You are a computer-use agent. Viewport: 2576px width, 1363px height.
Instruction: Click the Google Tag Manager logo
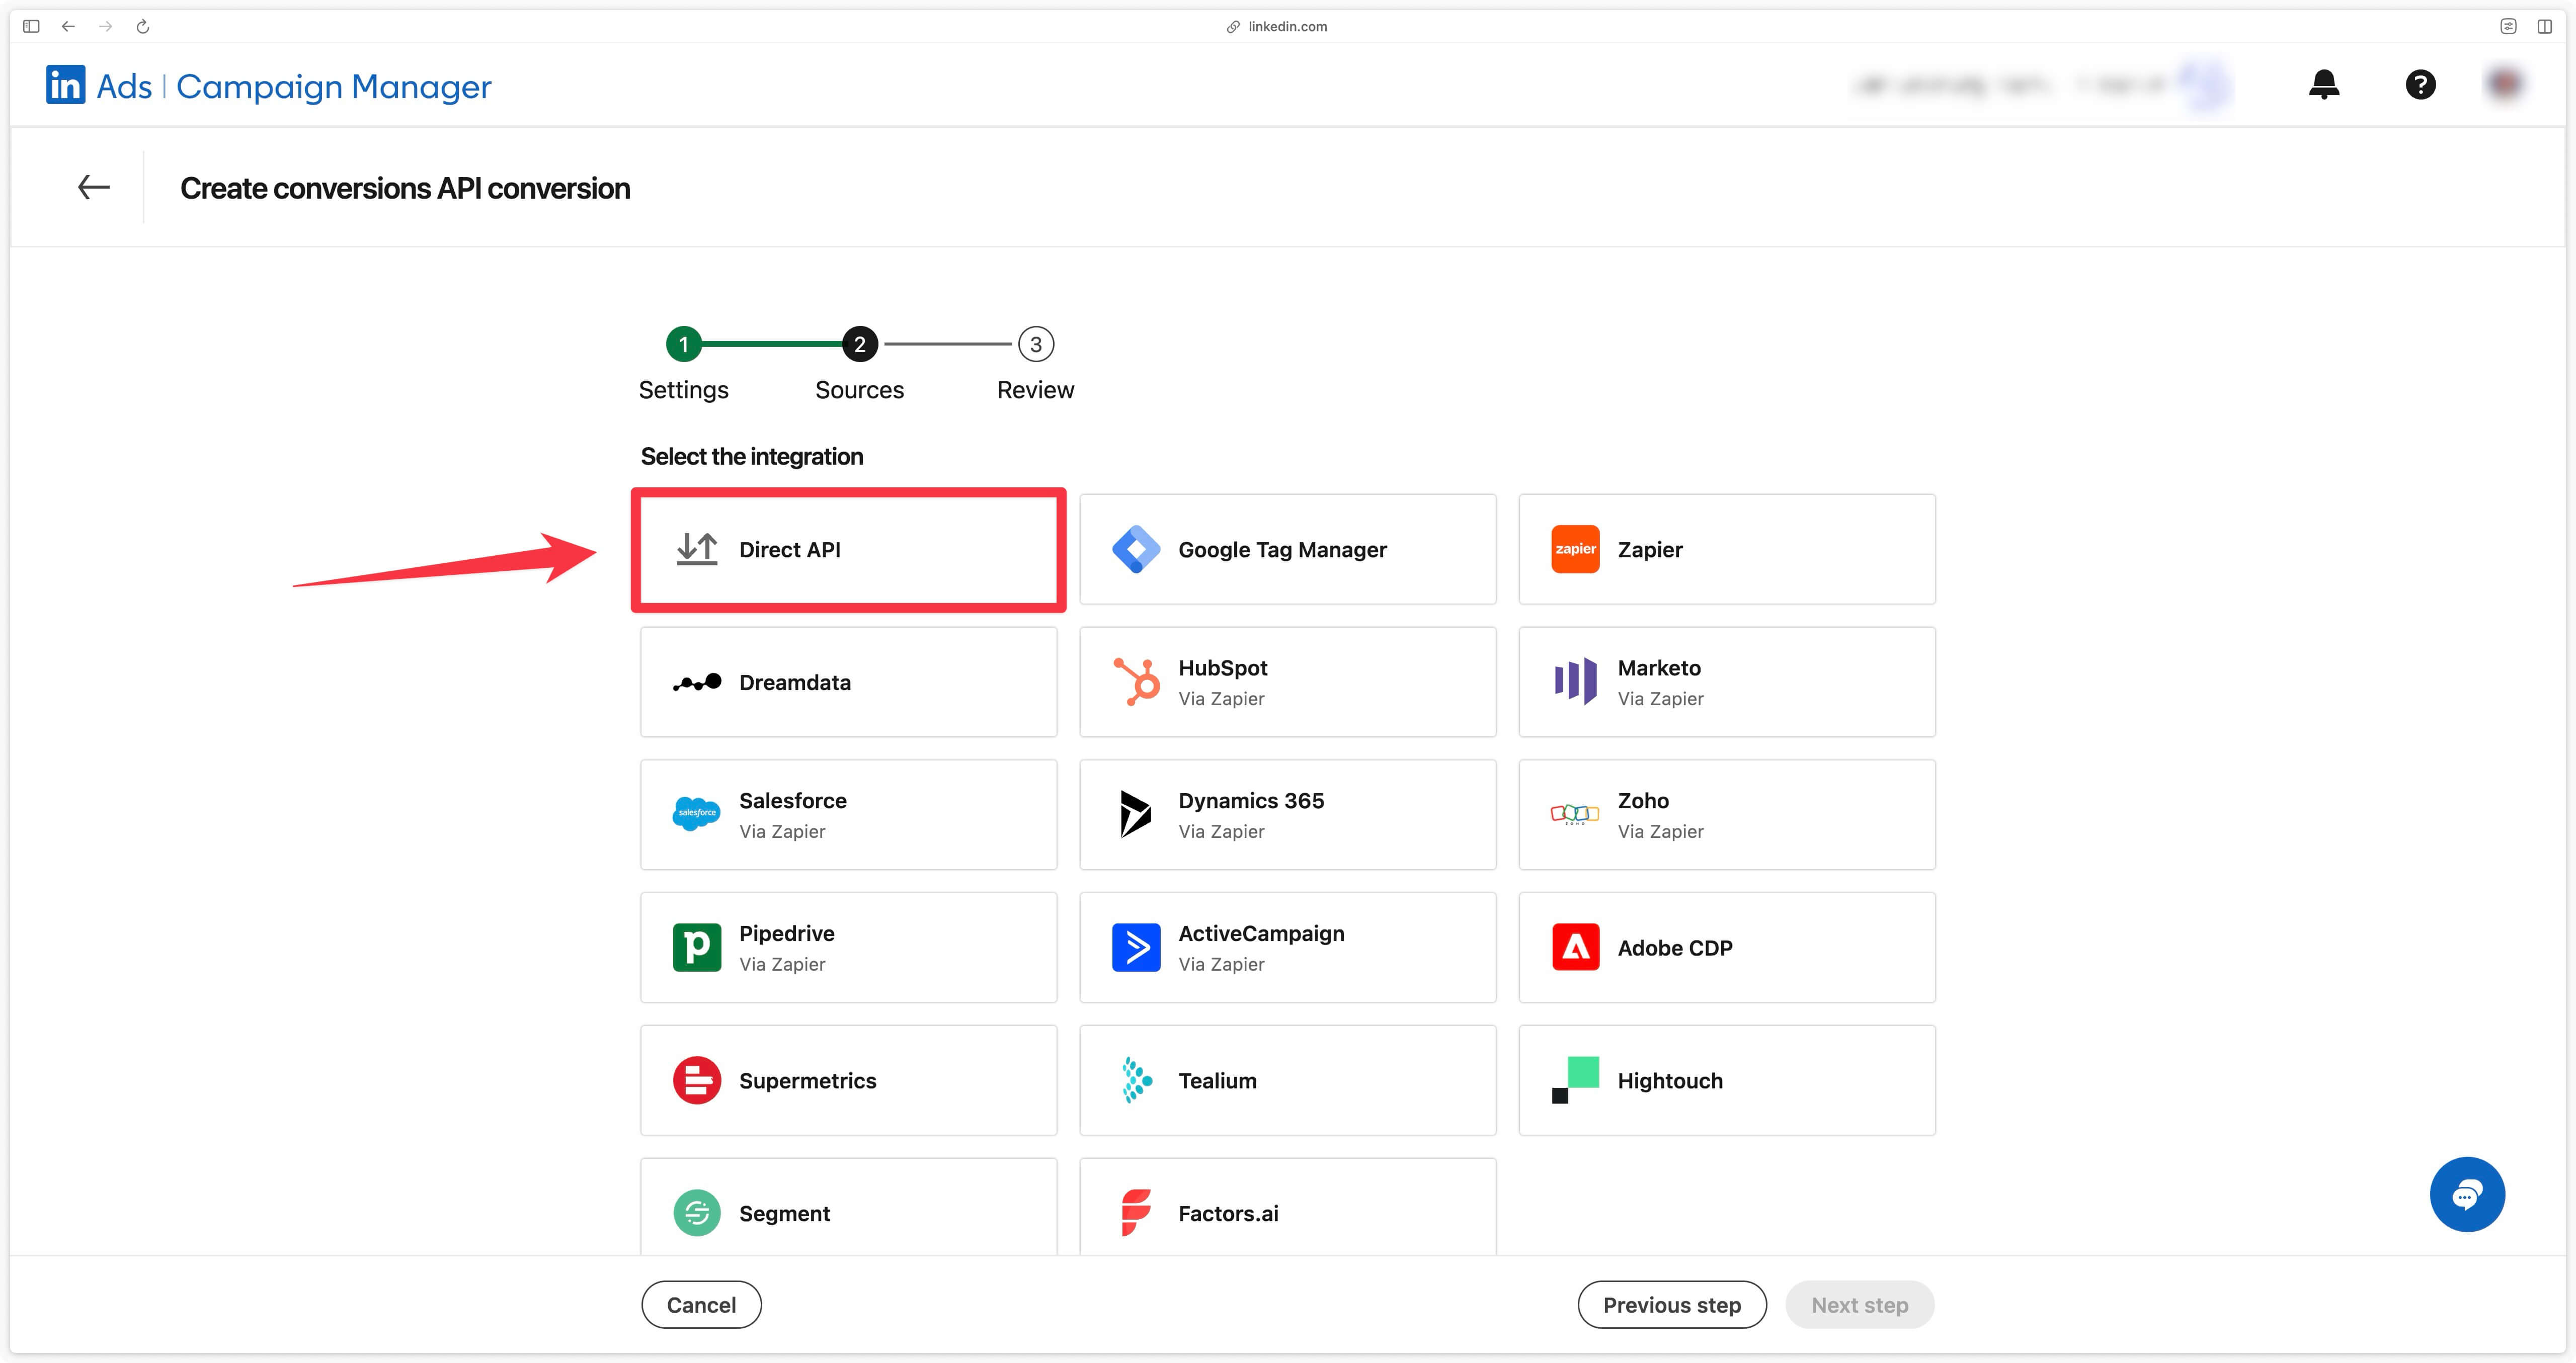[x=1136, y=549]
